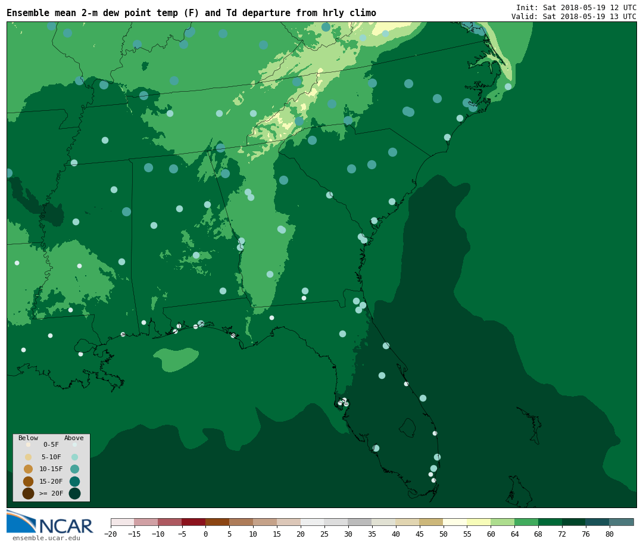
Task: Click the 40 to 45 beige colorbar segment
Action: 408,522
